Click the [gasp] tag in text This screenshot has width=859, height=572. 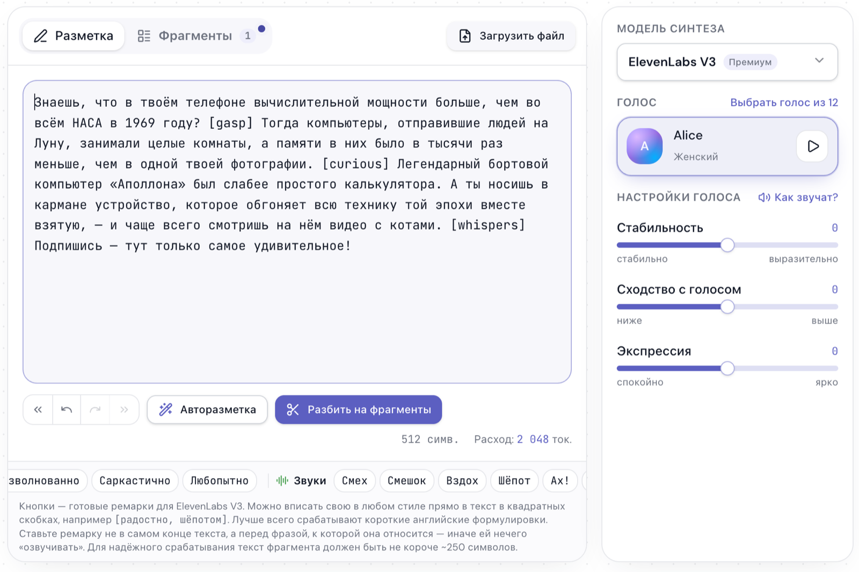coord(231,123)
